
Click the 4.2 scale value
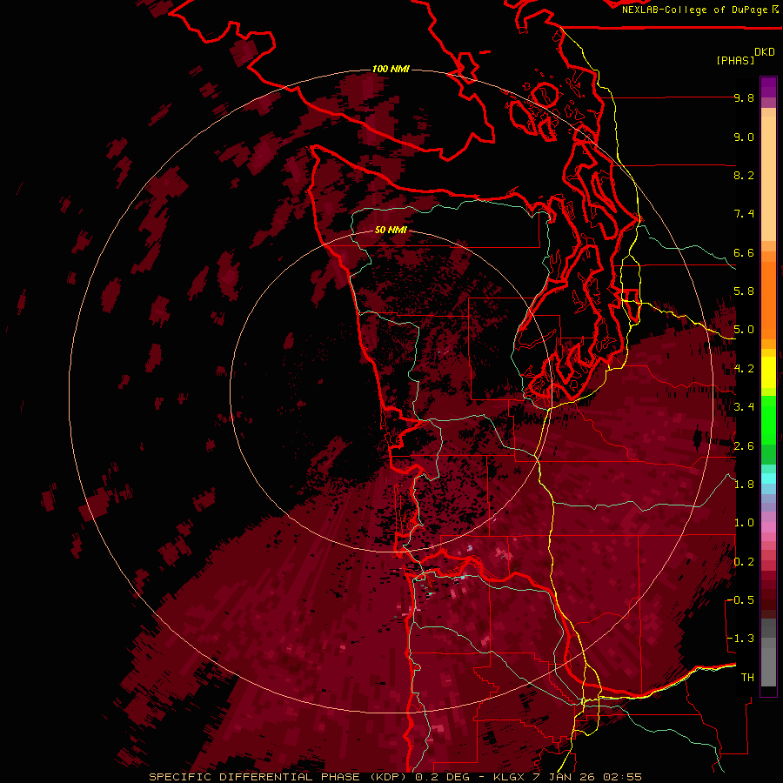tap(744, 369)
